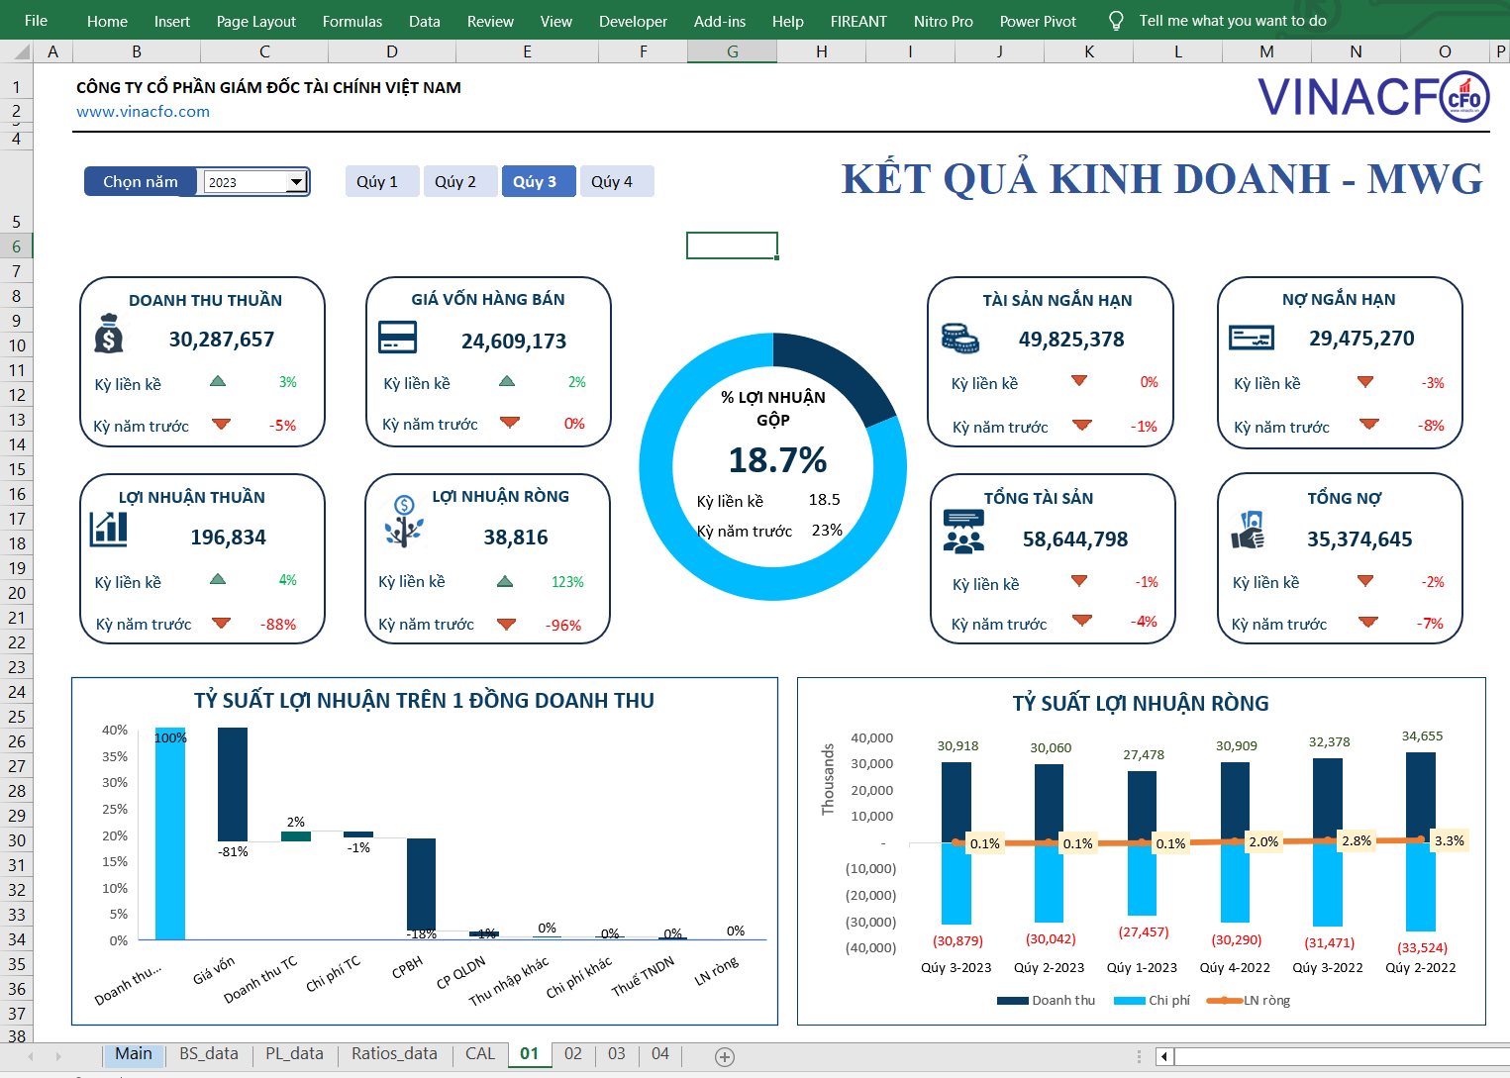Click the Chọn năm label button

pos(141,181)
